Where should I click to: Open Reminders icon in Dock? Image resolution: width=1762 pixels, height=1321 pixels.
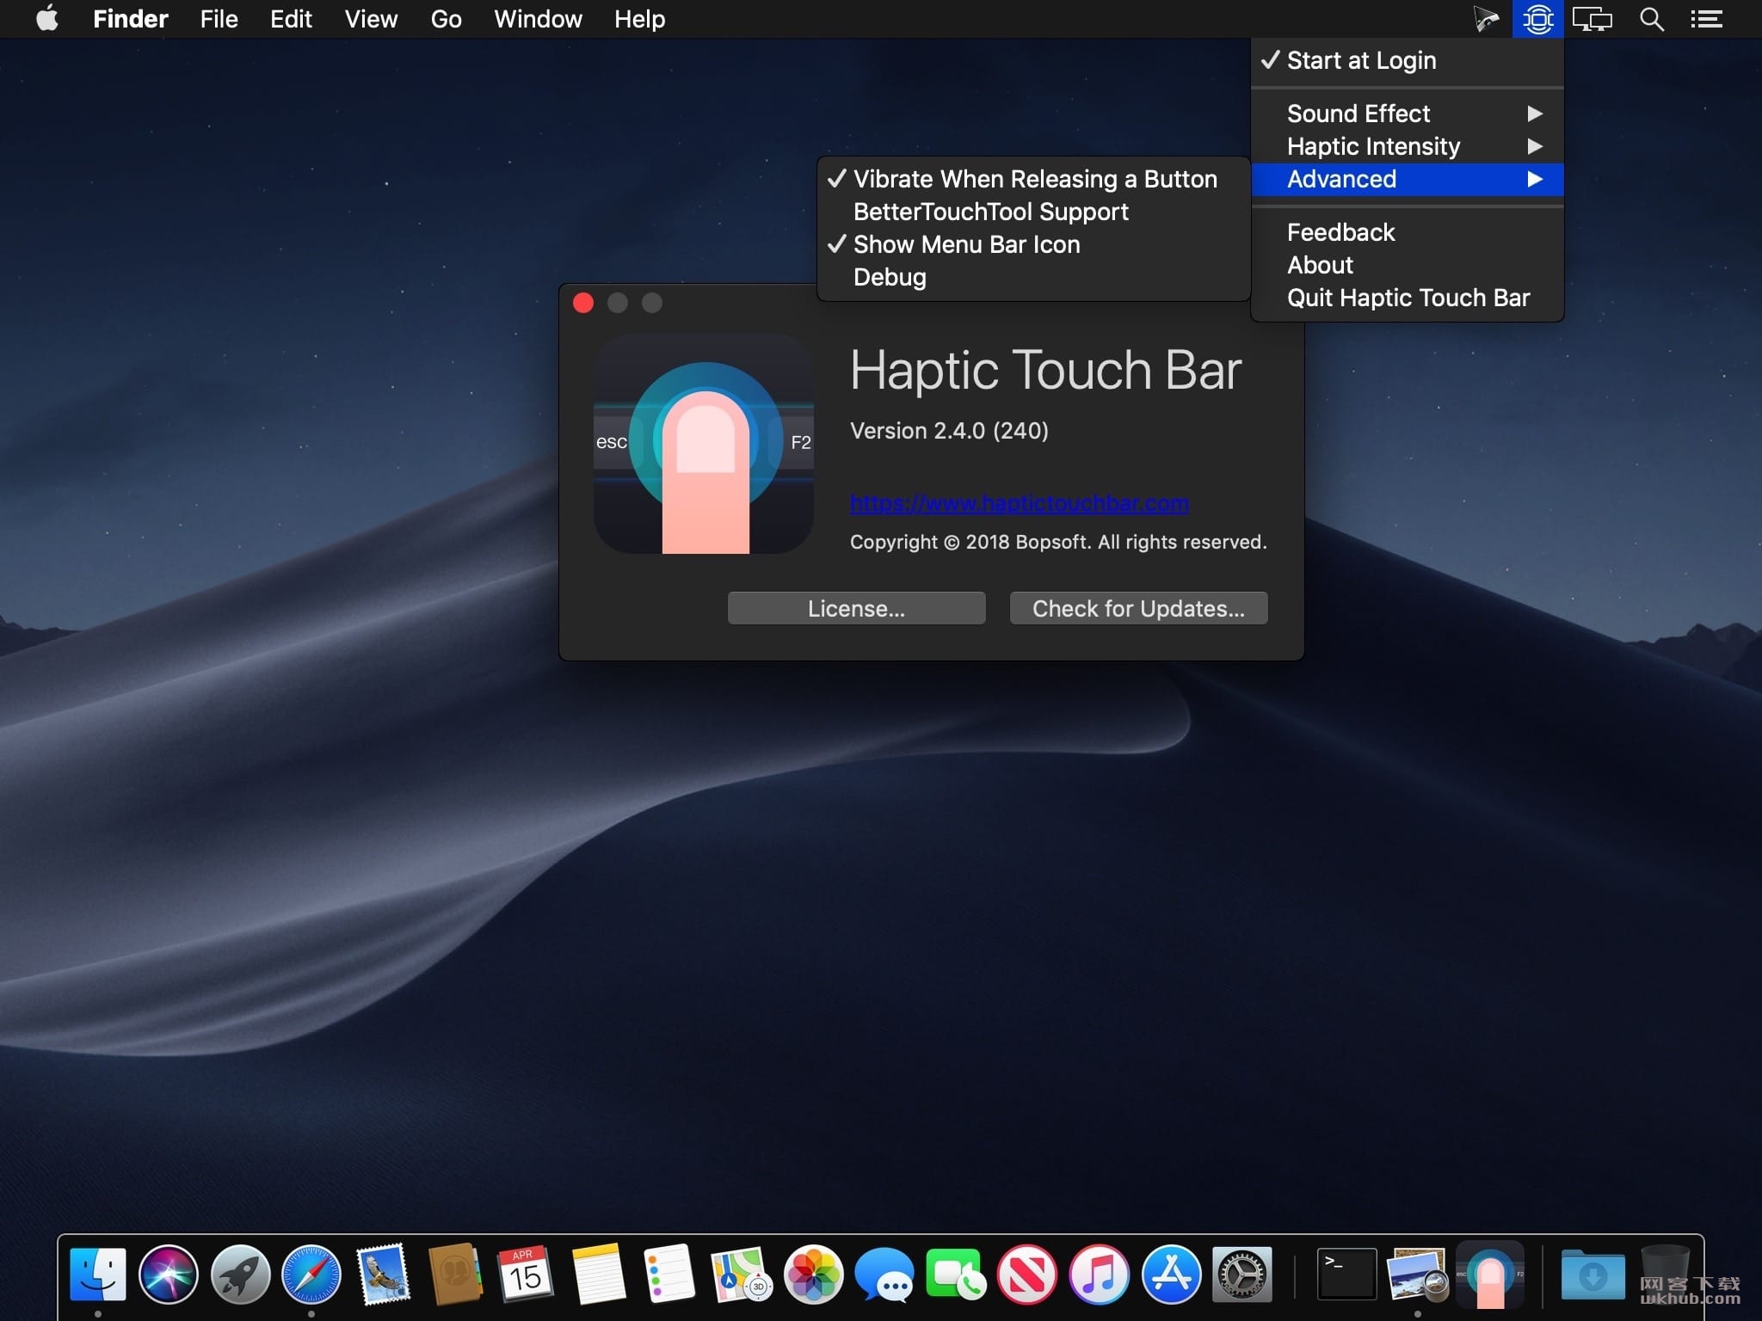669,1274
